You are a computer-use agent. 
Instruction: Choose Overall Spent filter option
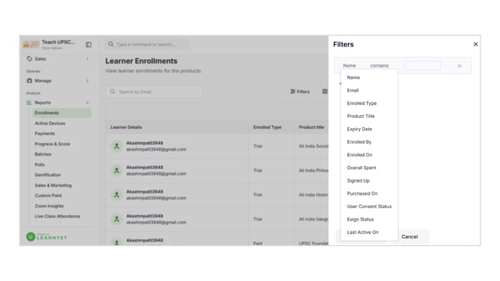pyautogui.click(x=362, y=168)
